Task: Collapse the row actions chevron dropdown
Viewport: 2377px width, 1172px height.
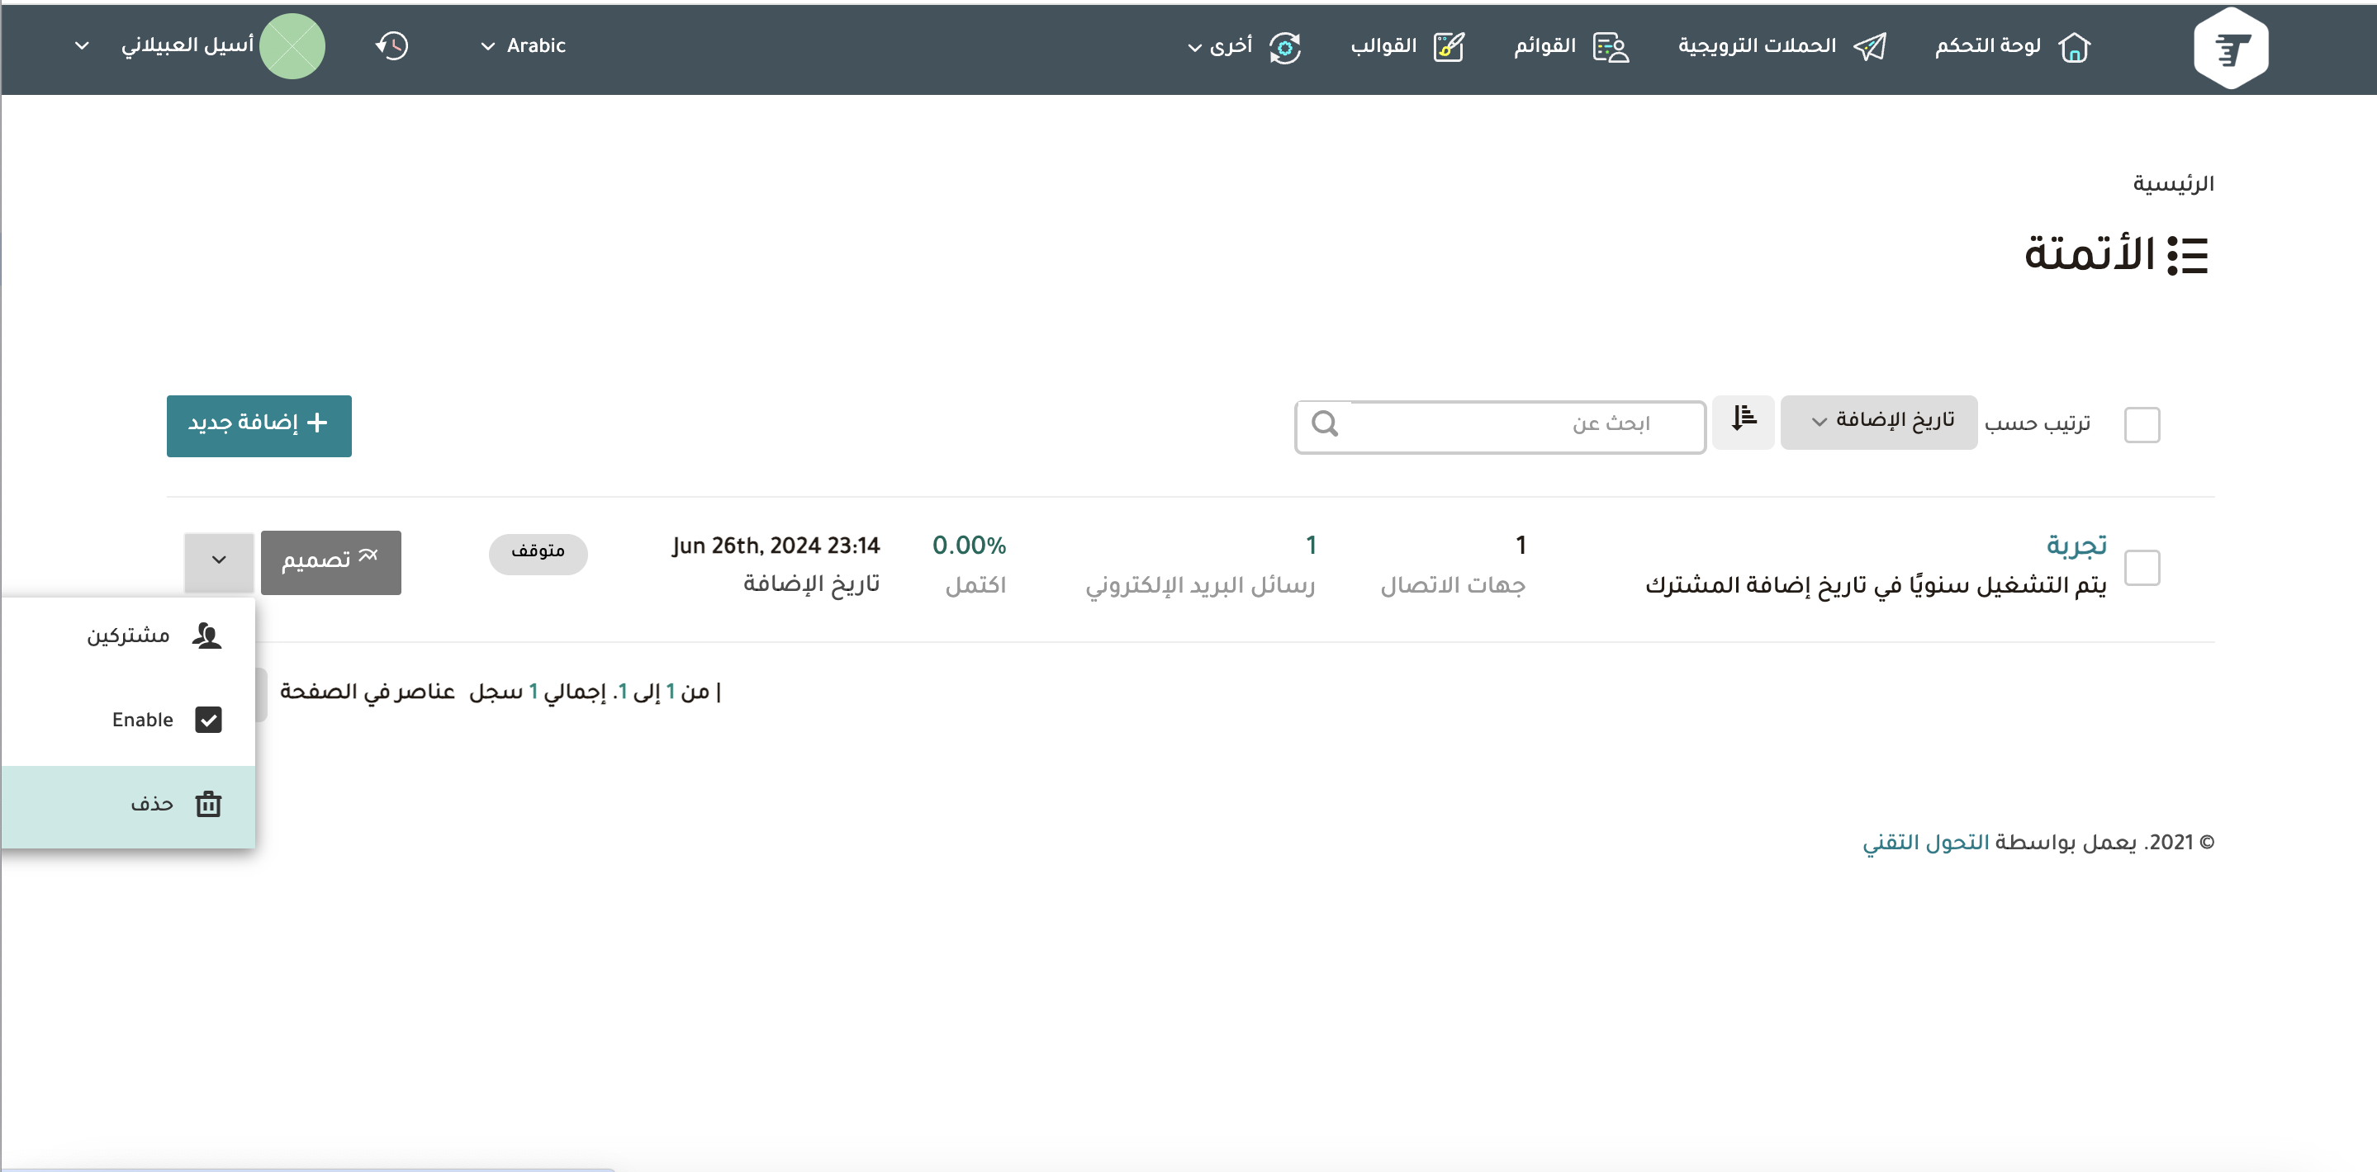Action: point(219,560)
